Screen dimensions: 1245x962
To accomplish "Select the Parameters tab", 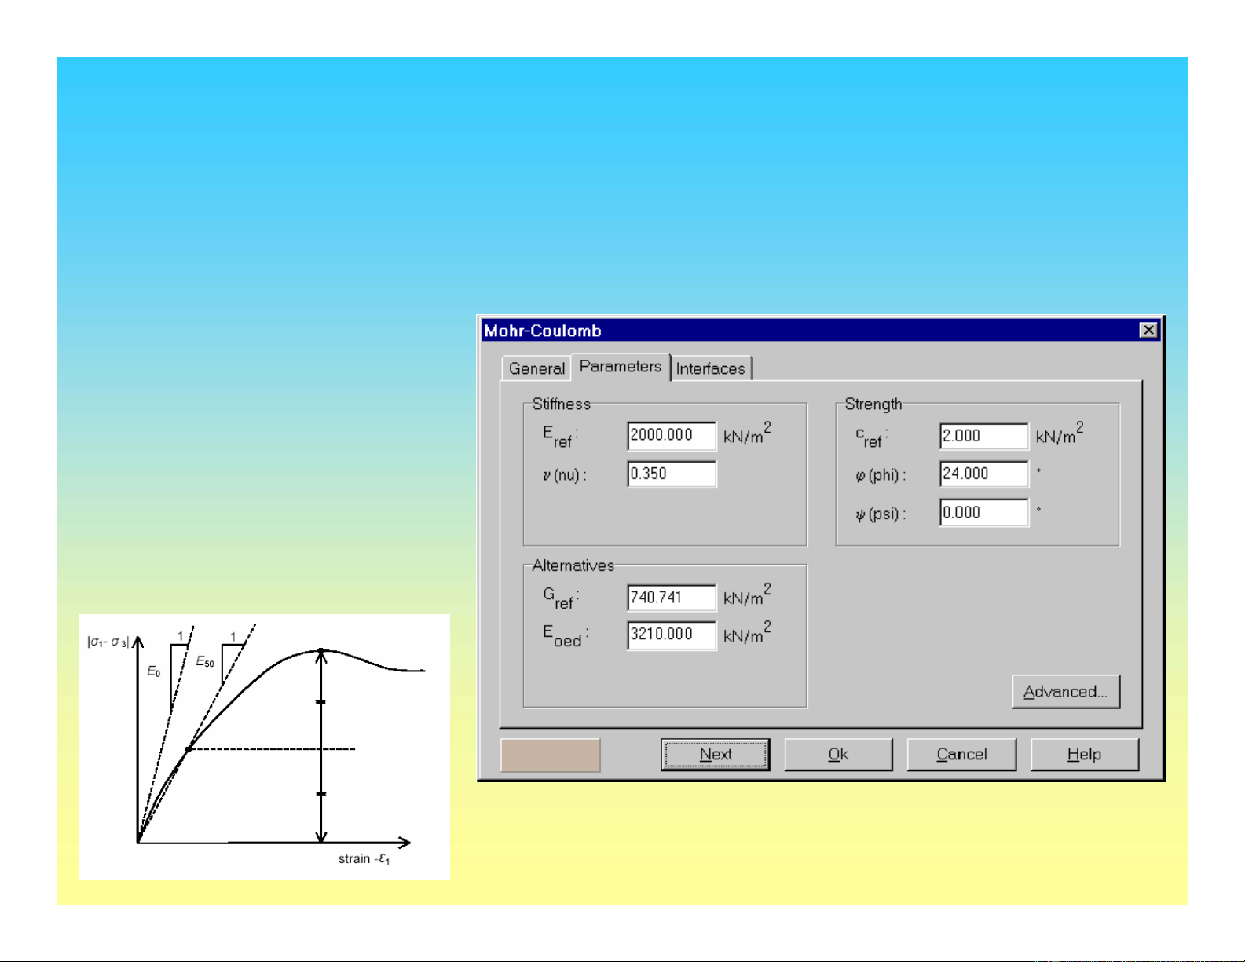I will 621,367.
